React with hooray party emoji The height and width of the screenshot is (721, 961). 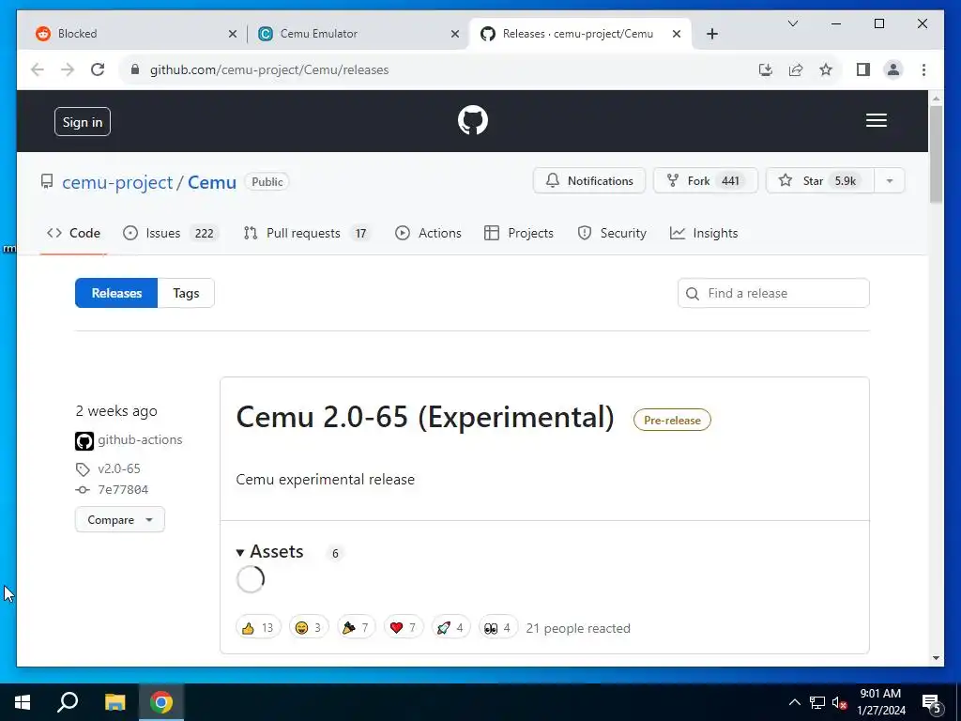point(356,627)
